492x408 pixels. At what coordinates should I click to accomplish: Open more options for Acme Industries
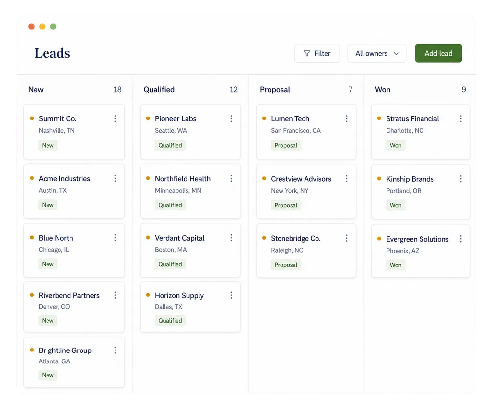pyautogui.click(x=115, y=178)
